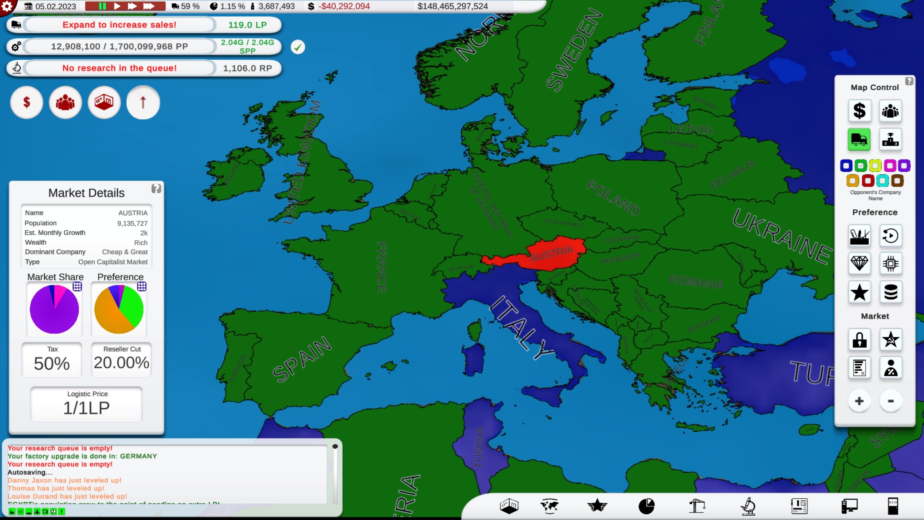Show tax map with percent document icon

coord(859,368)
